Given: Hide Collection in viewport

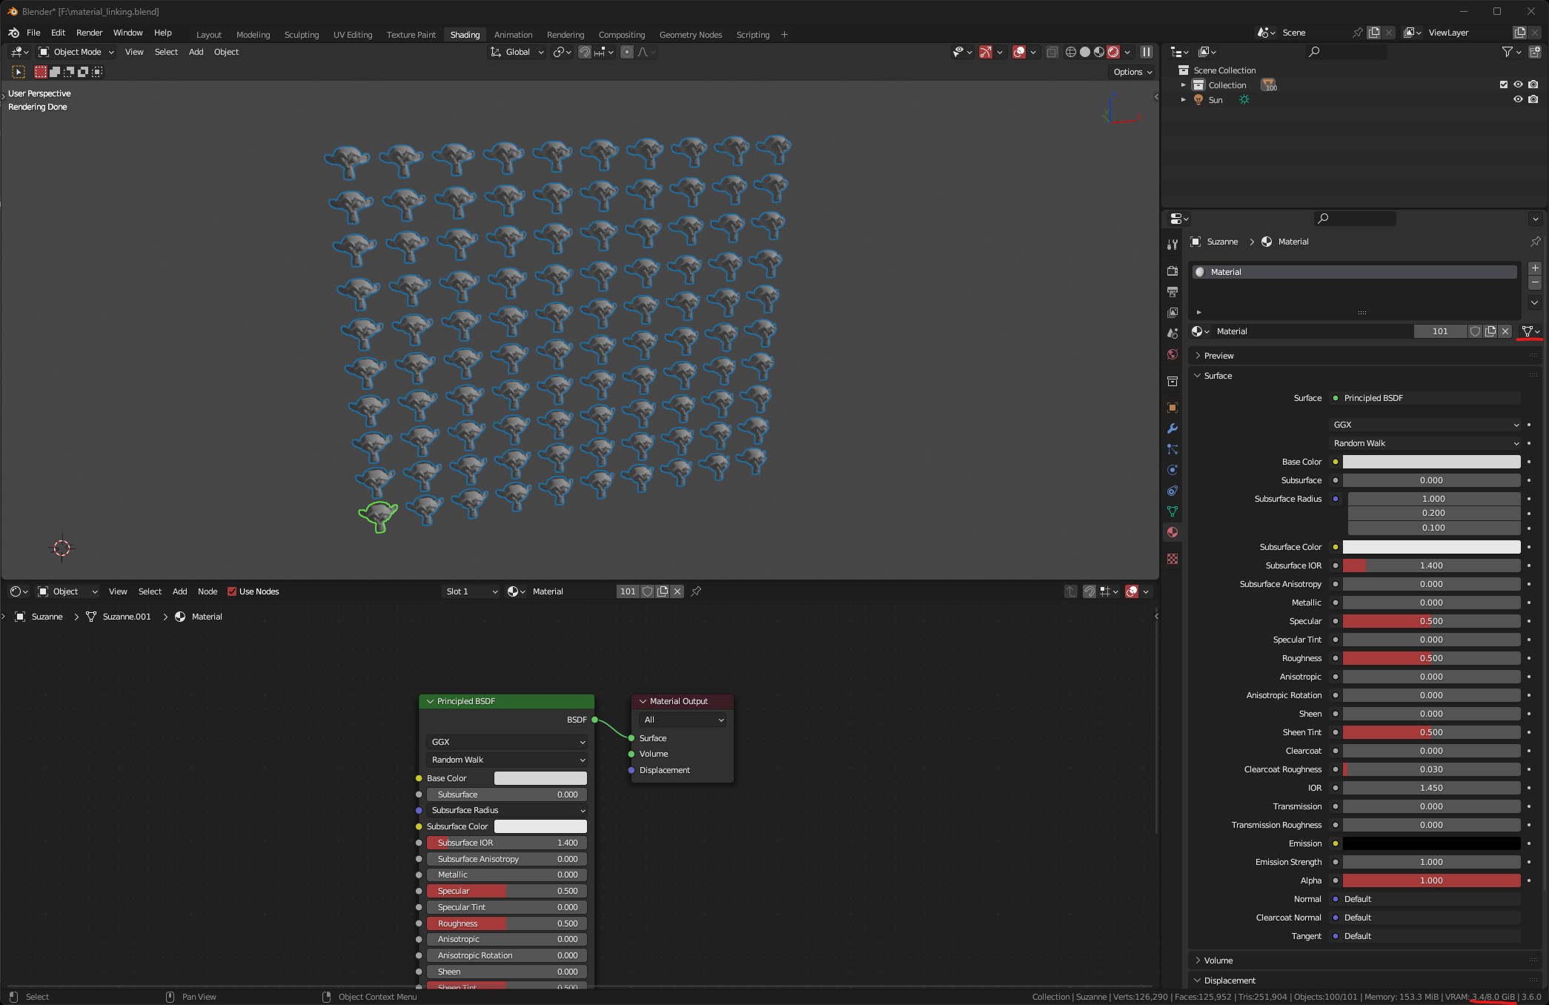Looking at the screenshot, I should tap(1518, 84).
